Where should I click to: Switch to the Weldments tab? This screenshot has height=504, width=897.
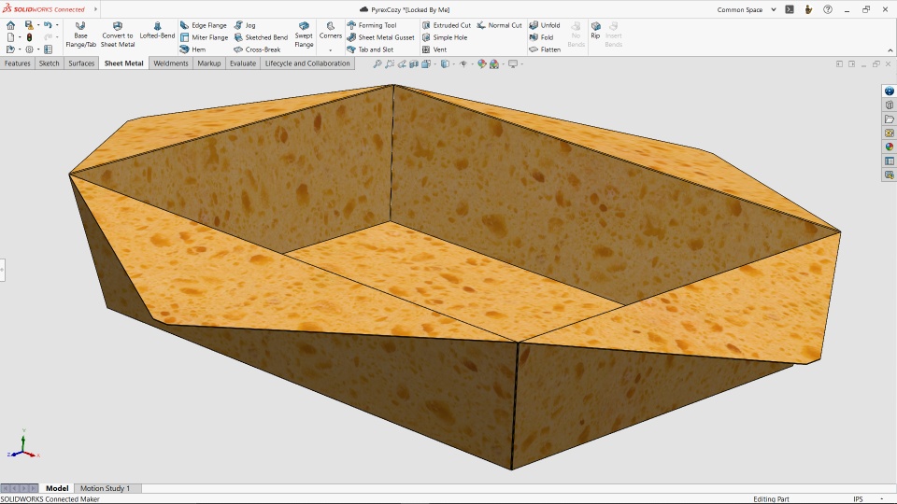point(171,63)
